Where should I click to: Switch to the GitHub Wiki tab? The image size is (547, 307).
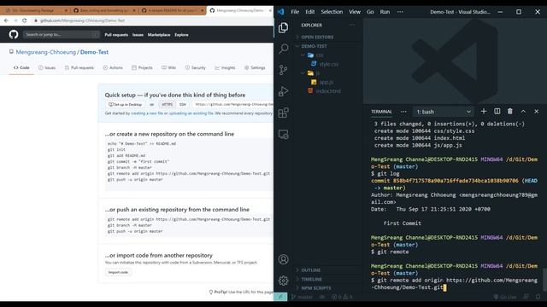[168, 67]
